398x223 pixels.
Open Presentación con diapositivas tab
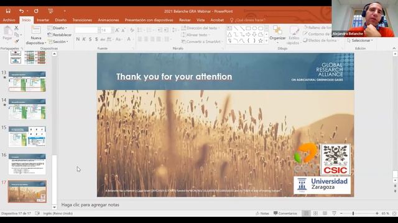(x=149, y=20)
